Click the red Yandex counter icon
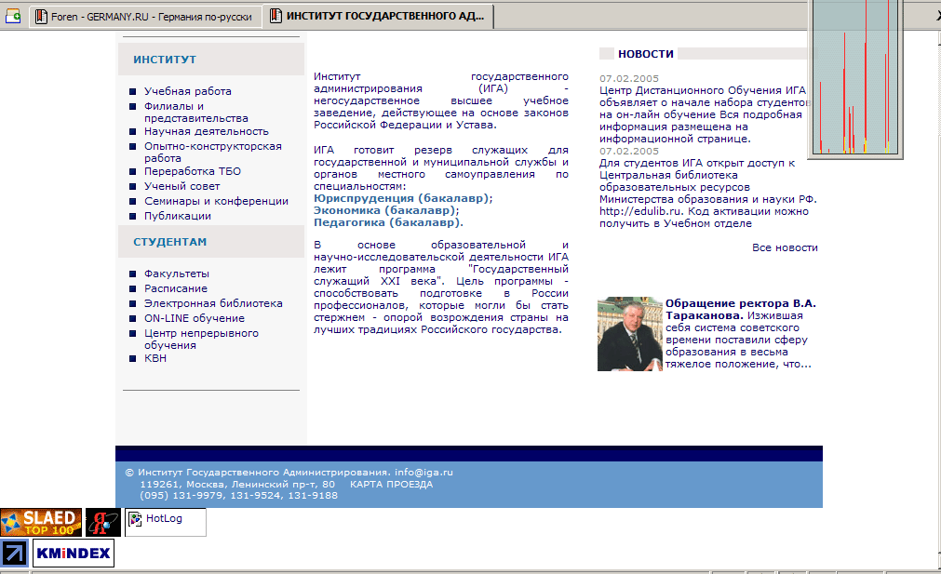This screenshot has height=574, width=941. point(103,523)
